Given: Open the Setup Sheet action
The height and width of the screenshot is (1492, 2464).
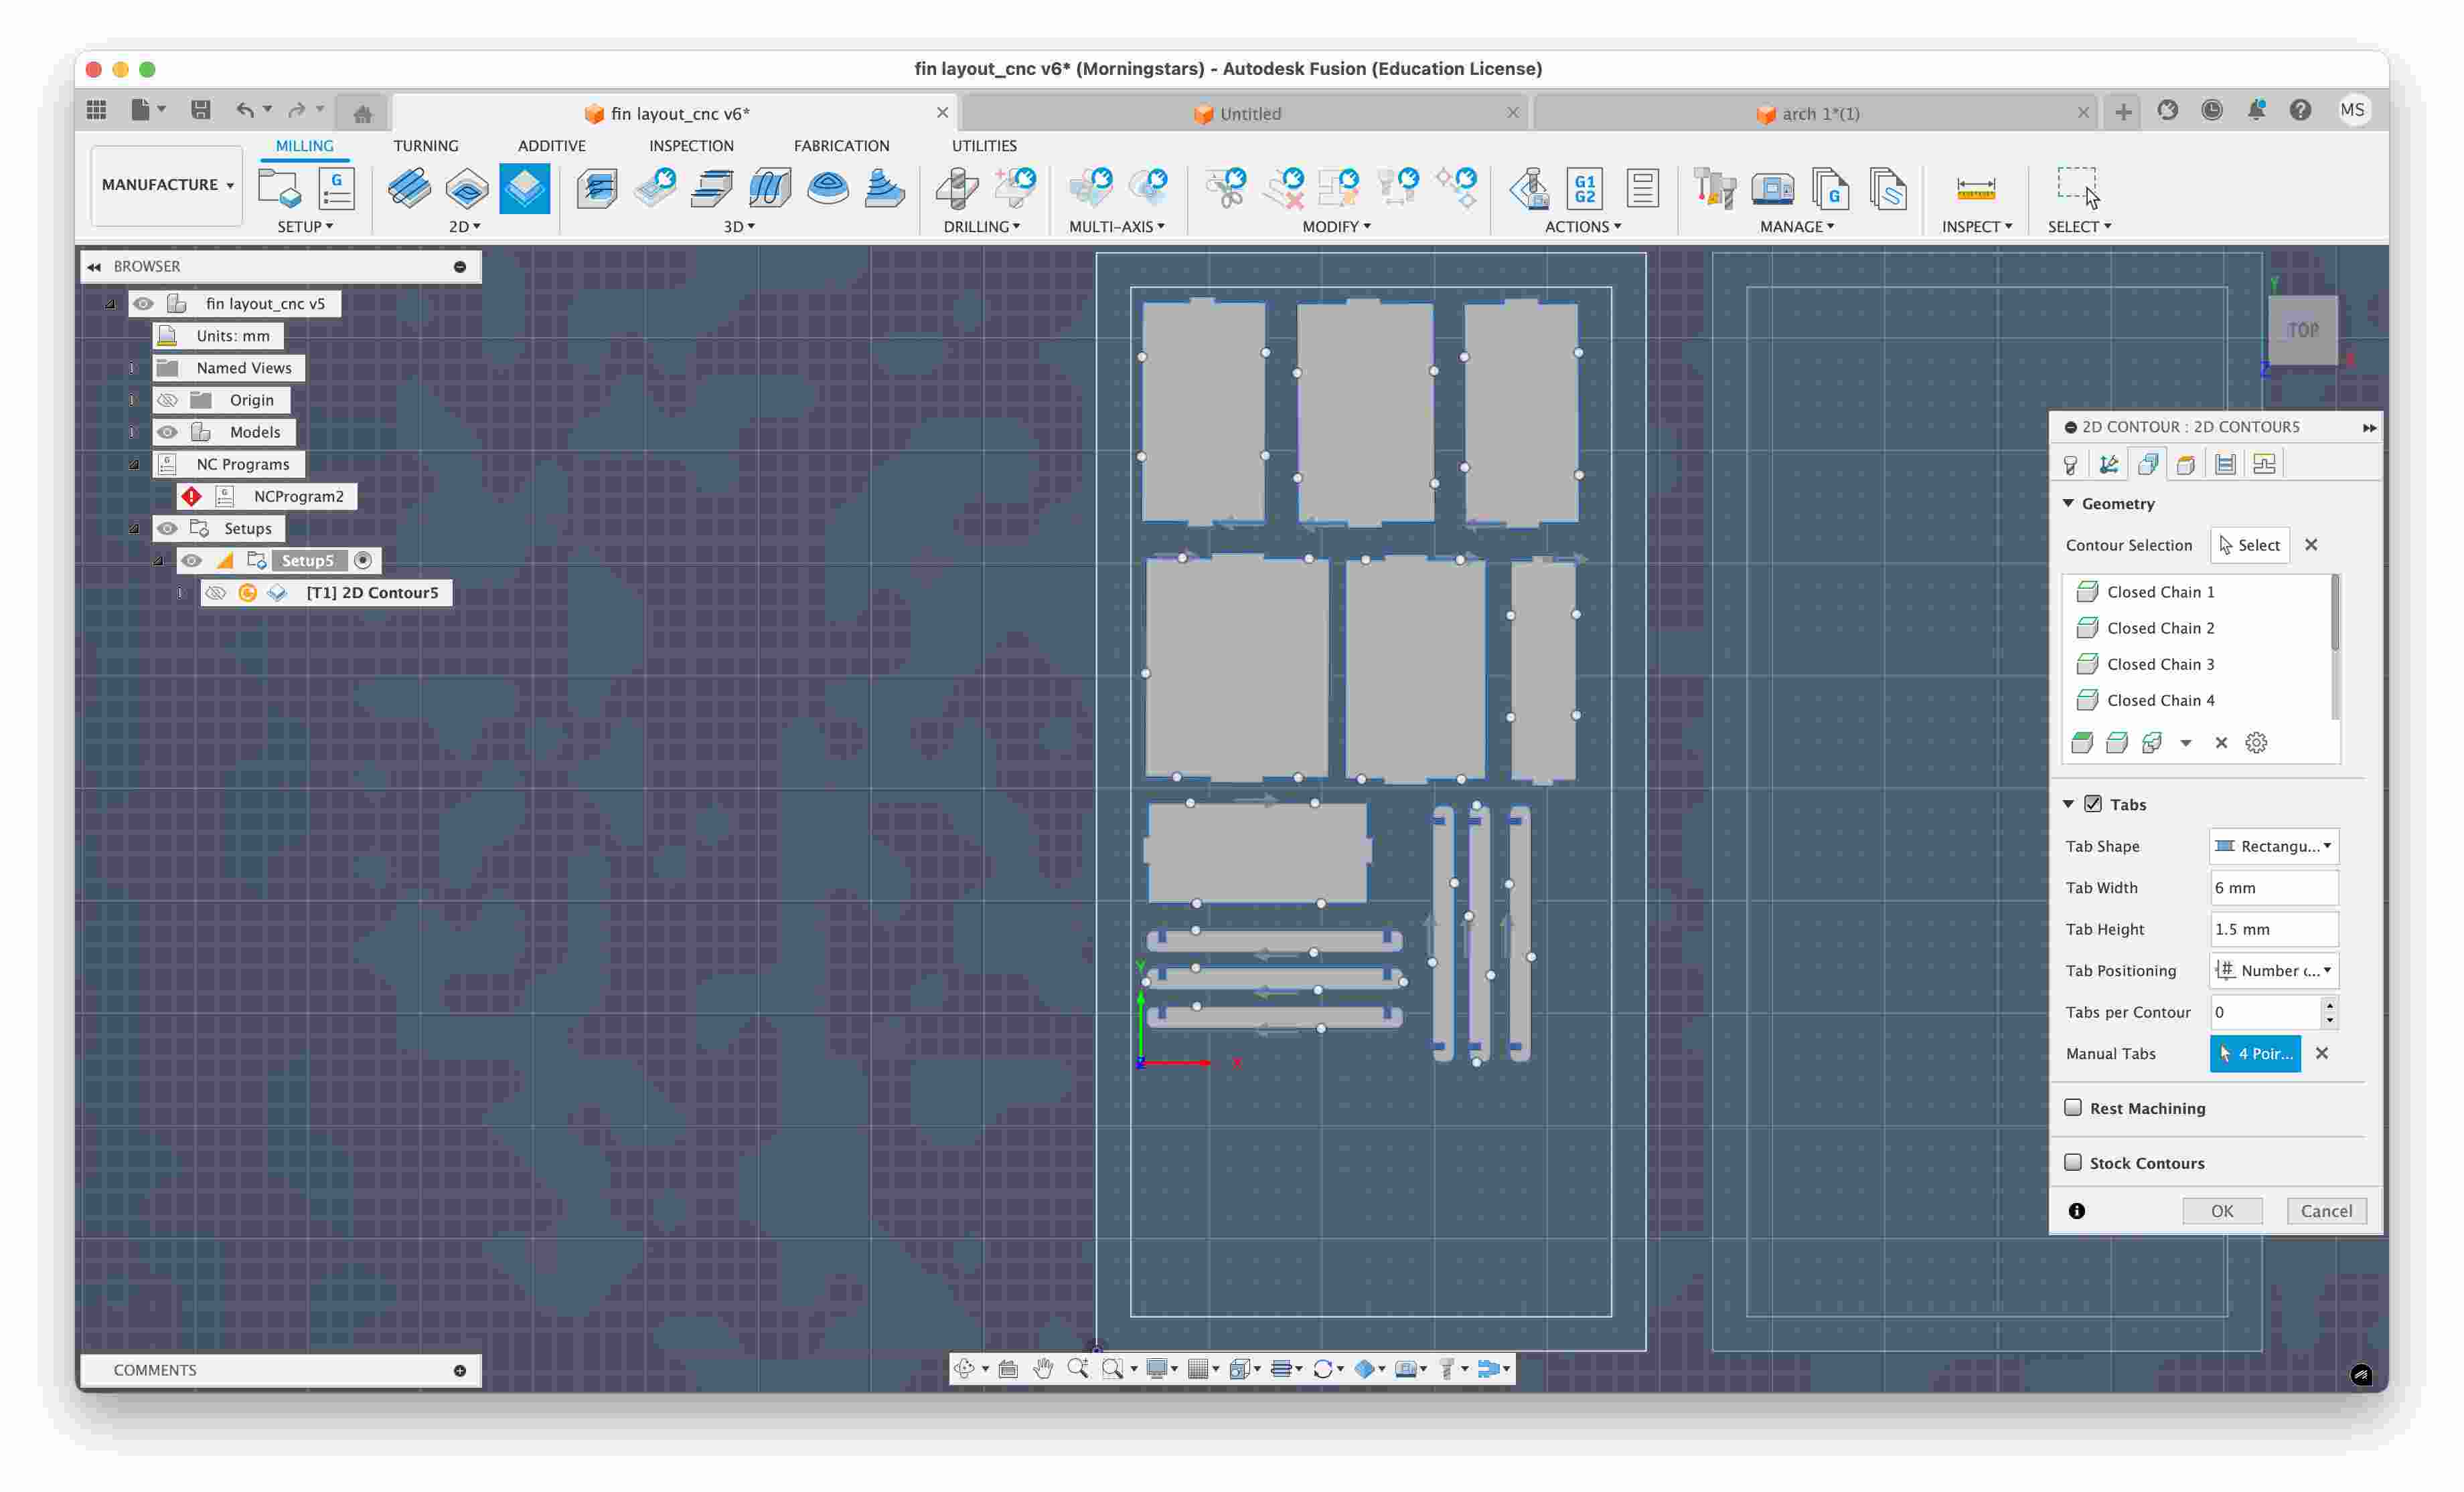Looking at the screenshot, I should (x=1642, y=188).
